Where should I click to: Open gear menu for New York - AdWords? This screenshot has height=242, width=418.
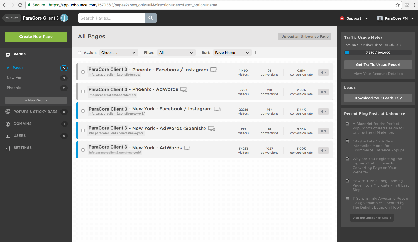pyautogui.click(x=323, y=151)
